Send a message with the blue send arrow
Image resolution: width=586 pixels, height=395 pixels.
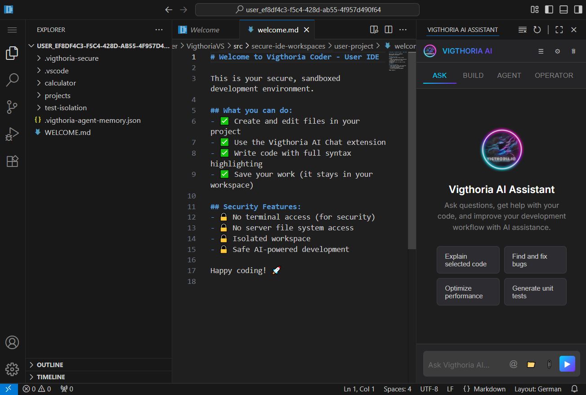point(567,364)
